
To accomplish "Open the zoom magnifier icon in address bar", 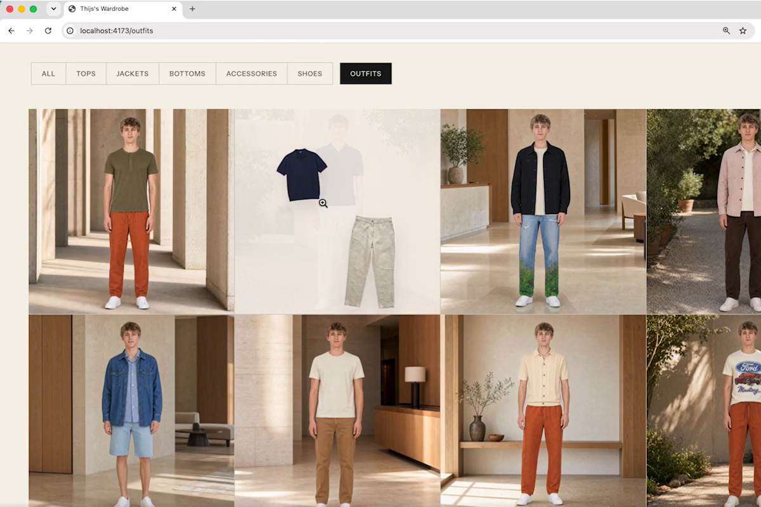I will click(727, 30).
